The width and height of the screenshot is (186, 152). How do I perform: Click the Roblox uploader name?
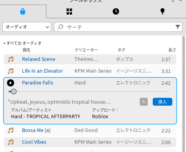(100, 116)
